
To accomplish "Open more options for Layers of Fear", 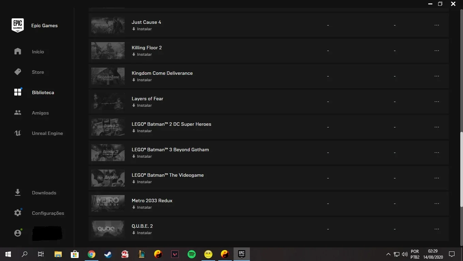I will tap(437, 102).
